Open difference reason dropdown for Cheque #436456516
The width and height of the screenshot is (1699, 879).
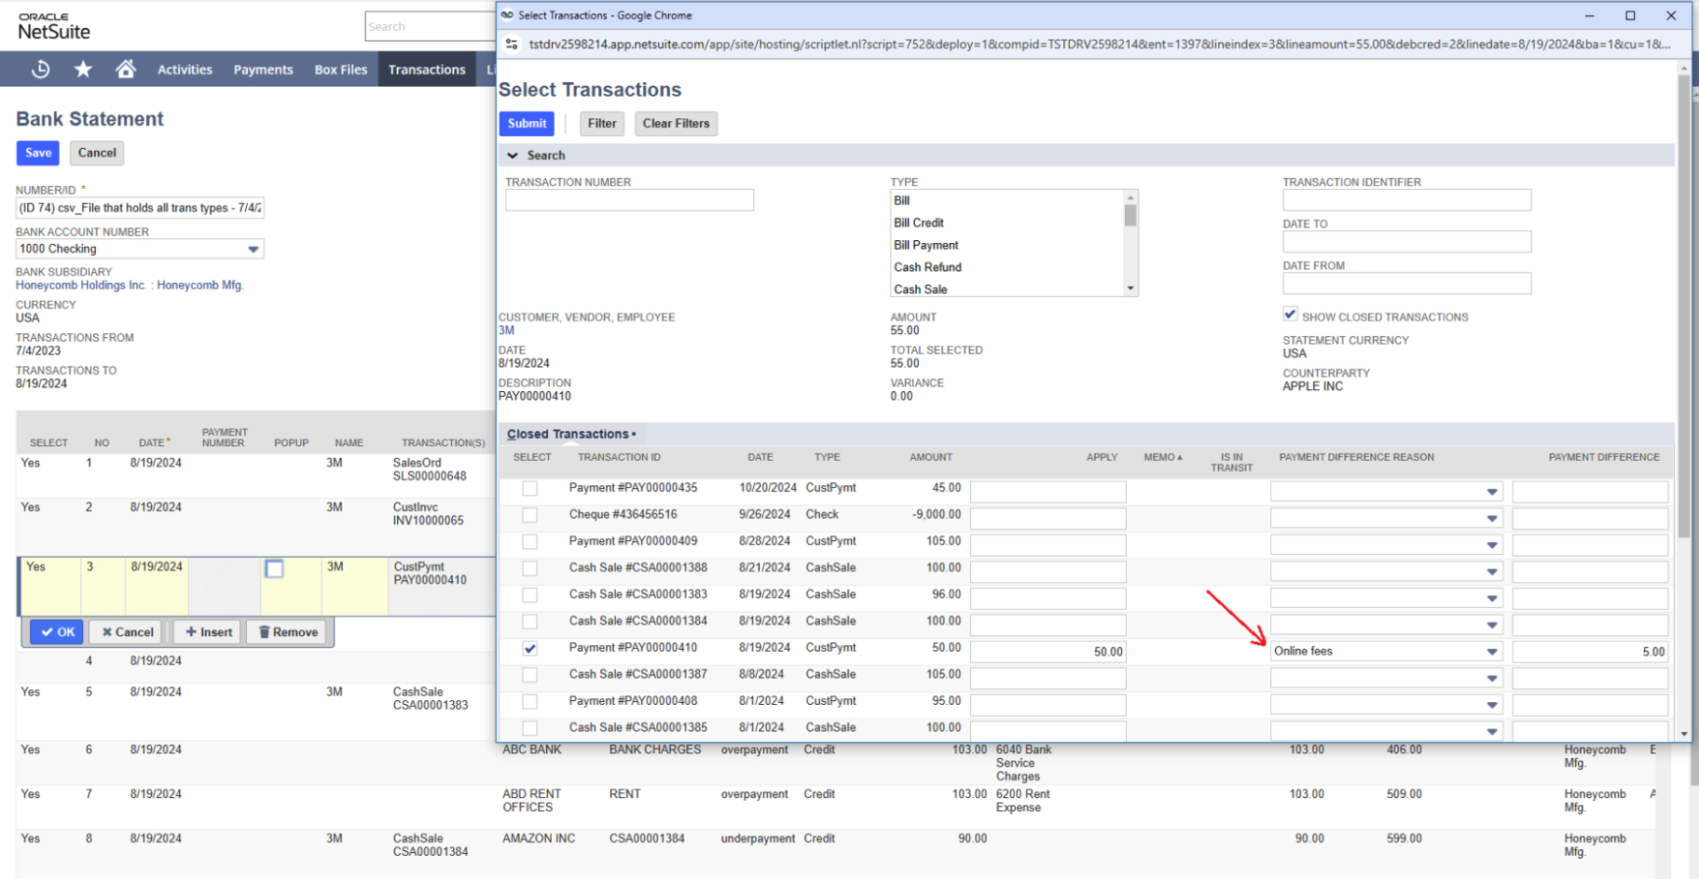(1492, 519)
